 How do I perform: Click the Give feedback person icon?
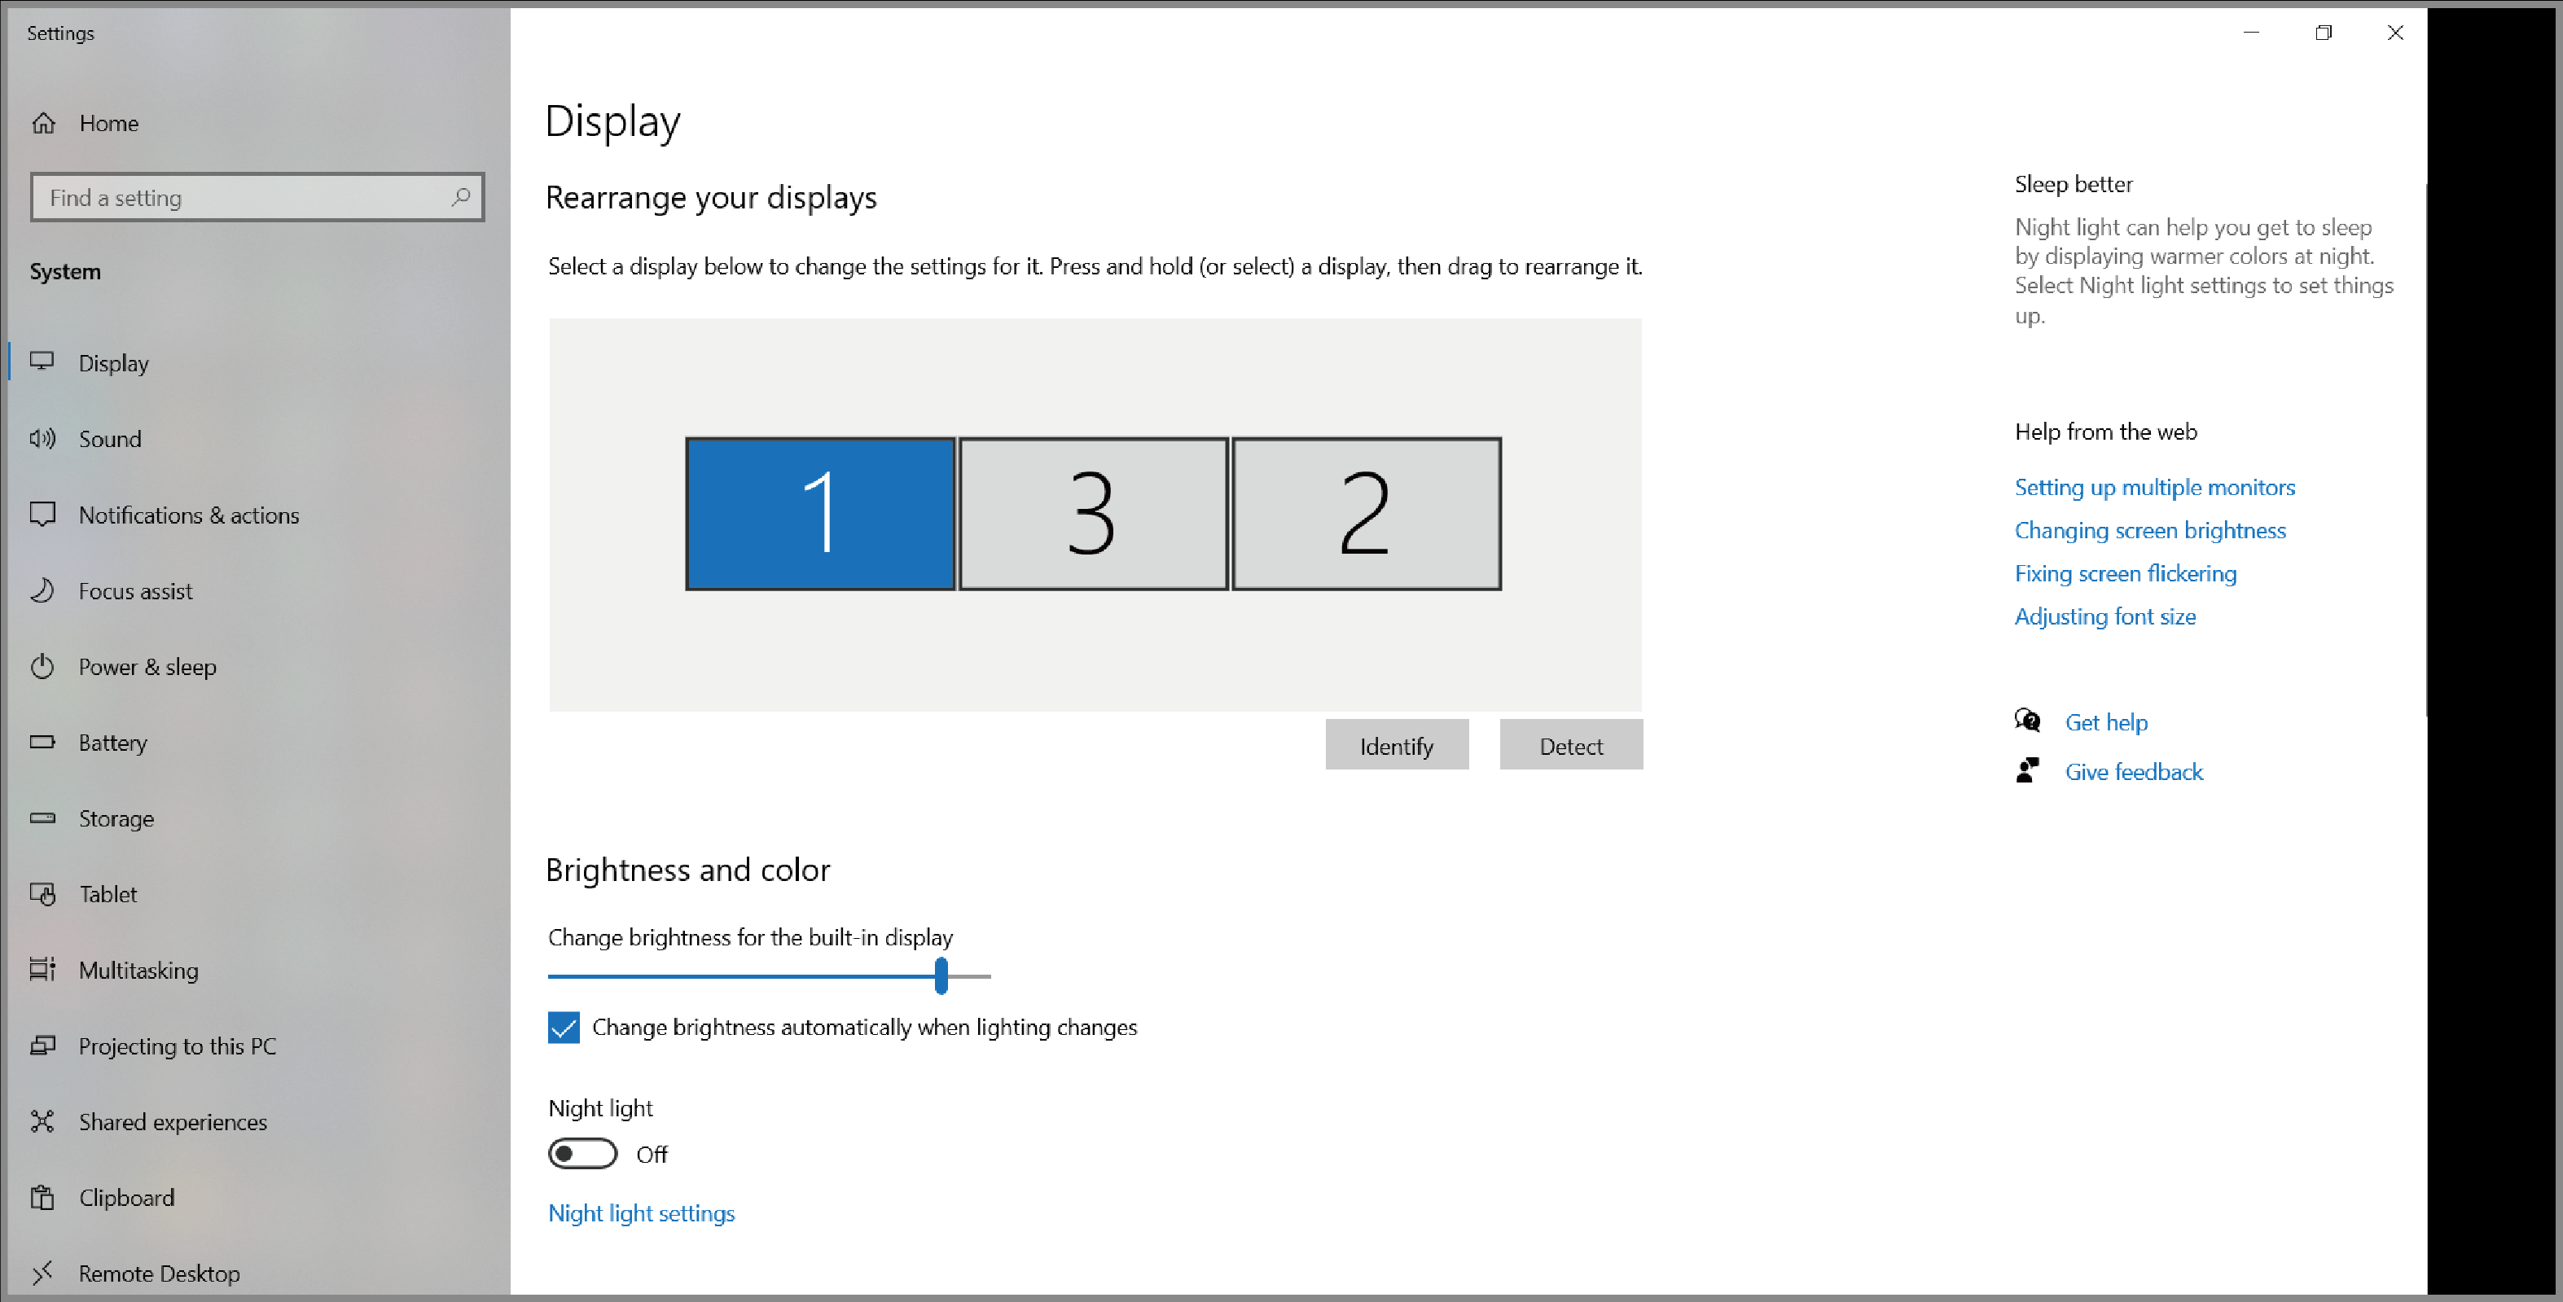click(2028, 771)
